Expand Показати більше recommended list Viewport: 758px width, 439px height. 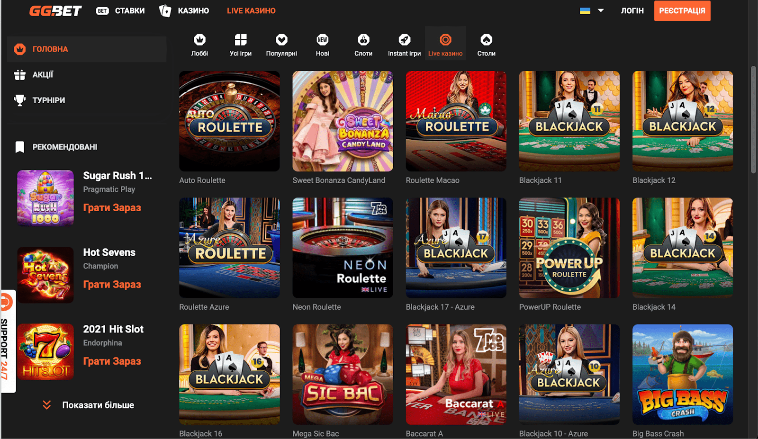click(89, 405)
